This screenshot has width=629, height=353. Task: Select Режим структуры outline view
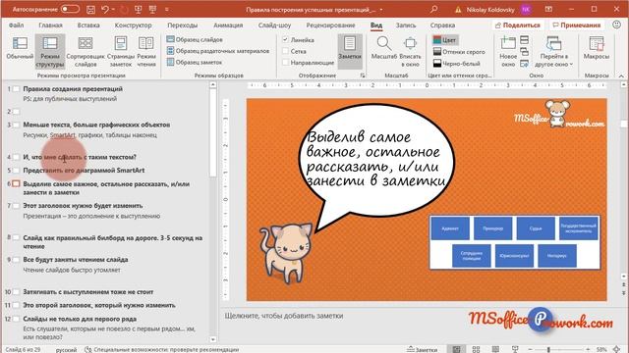coord(50,52)
